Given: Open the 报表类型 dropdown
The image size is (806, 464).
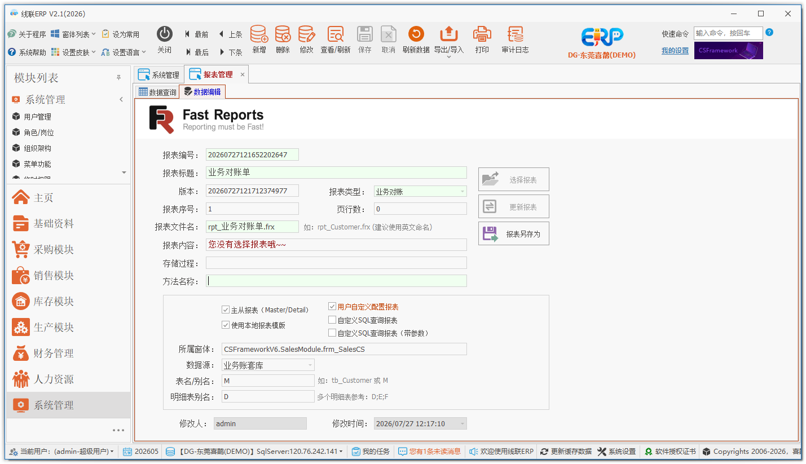Looking at the screenshot, I should tap(463, 191).
